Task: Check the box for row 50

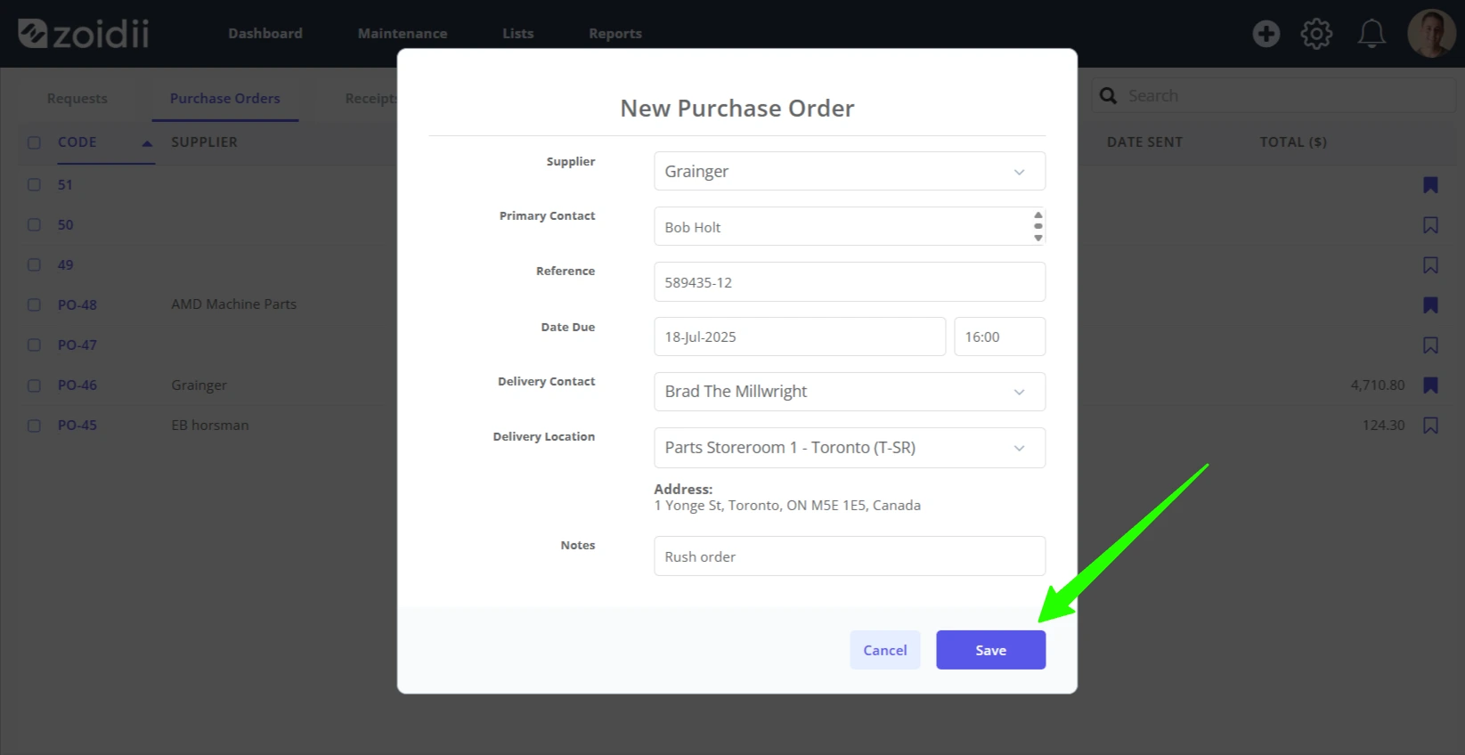Action: point(34,225)
